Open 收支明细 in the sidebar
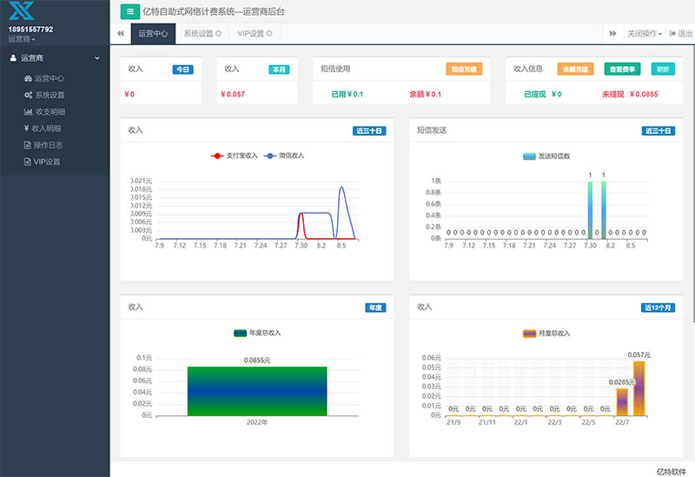The width and height of the screenshot is (695, 477). pos(50,112)
